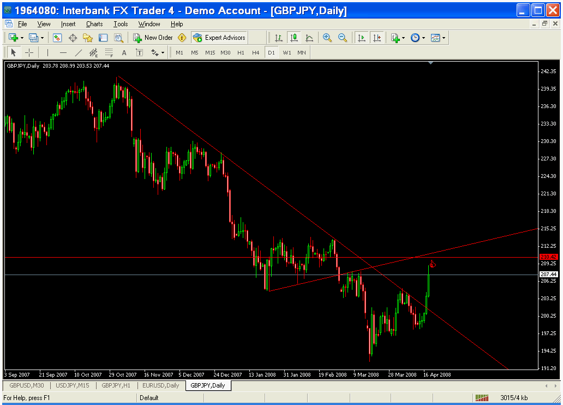Click the Templates icon

point(435,38)
